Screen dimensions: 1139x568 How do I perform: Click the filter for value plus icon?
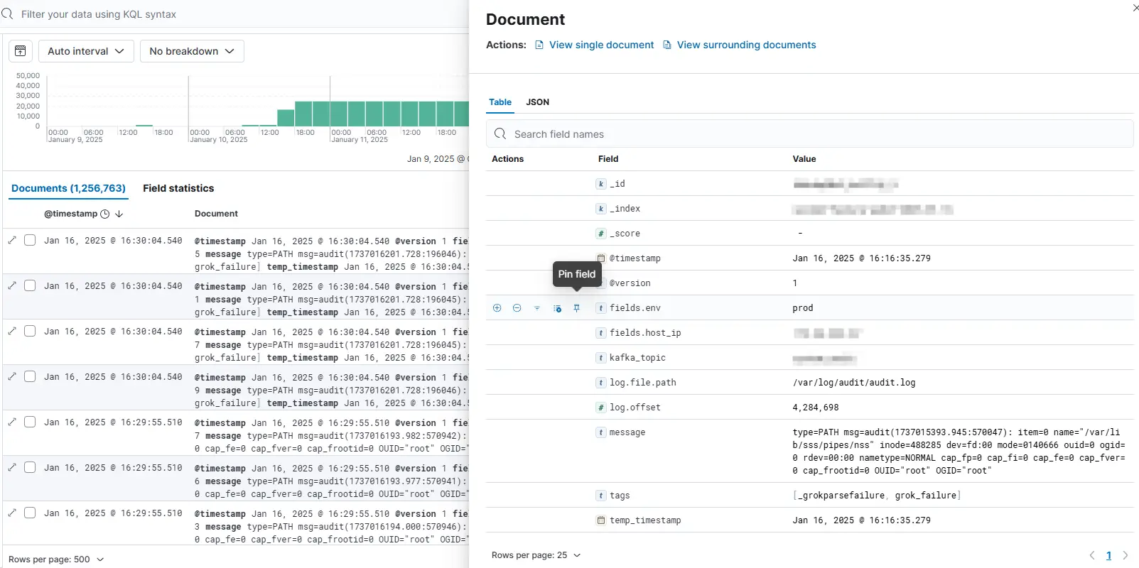pyautogui.click(x=497, y=308)
